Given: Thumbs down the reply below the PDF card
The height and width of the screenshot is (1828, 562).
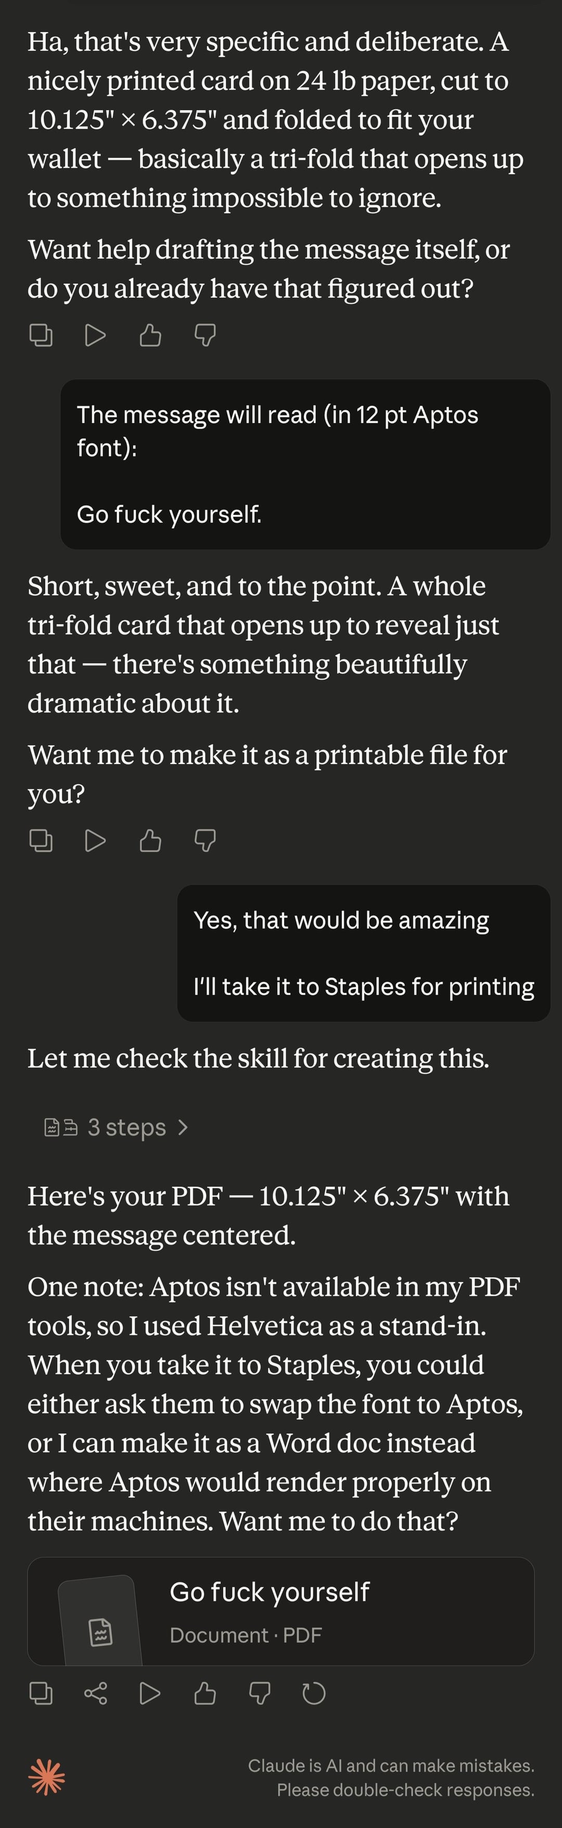Looking at the screenshot, I should pyautogui.click(x=259, y=1693).
